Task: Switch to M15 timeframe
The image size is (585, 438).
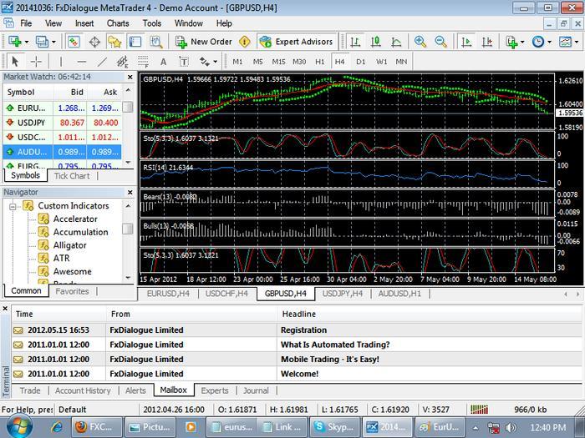Action: tap(278, 62)
